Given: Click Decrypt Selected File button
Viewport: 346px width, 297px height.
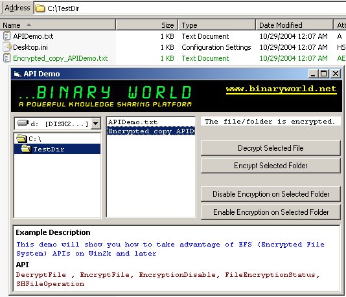Looking at the screenshot, I should click(271, 148).
